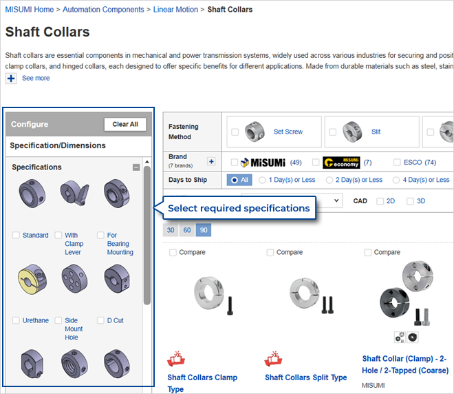Check the MISUMI brand checkbox
Image resolution: width=454 pixels, height=394 pixels.
(x=235, y=163)
